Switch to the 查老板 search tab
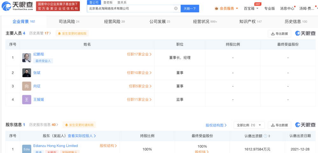This screenshot has height=153, width=318. (x=108, y=3)
